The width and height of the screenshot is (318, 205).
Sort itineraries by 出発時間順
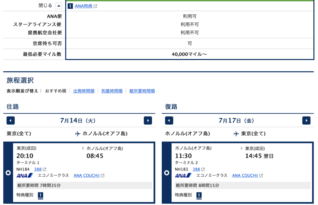point(84,91)
